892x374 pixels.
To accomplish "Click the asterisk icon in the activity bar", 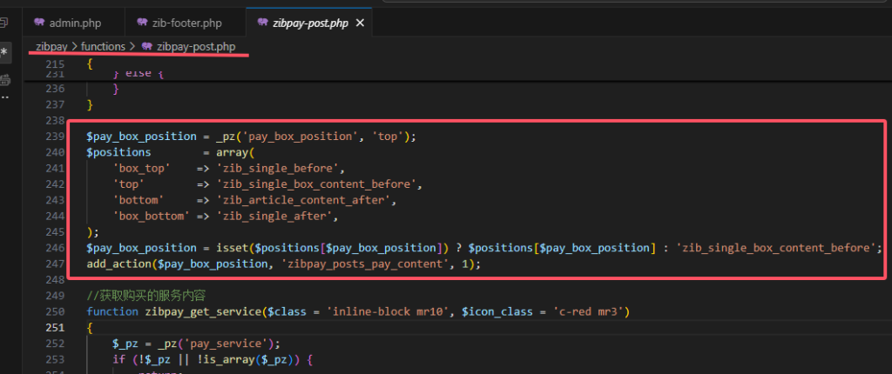I will click(x=5, y=53).
